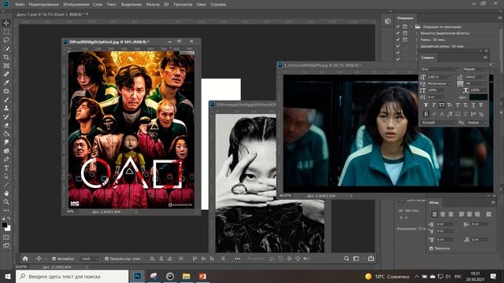Image resolution: width=504 pixels, height=283 pixels.
Task: Switch to the Символ panel tab
Action: [x=428, y=57]
